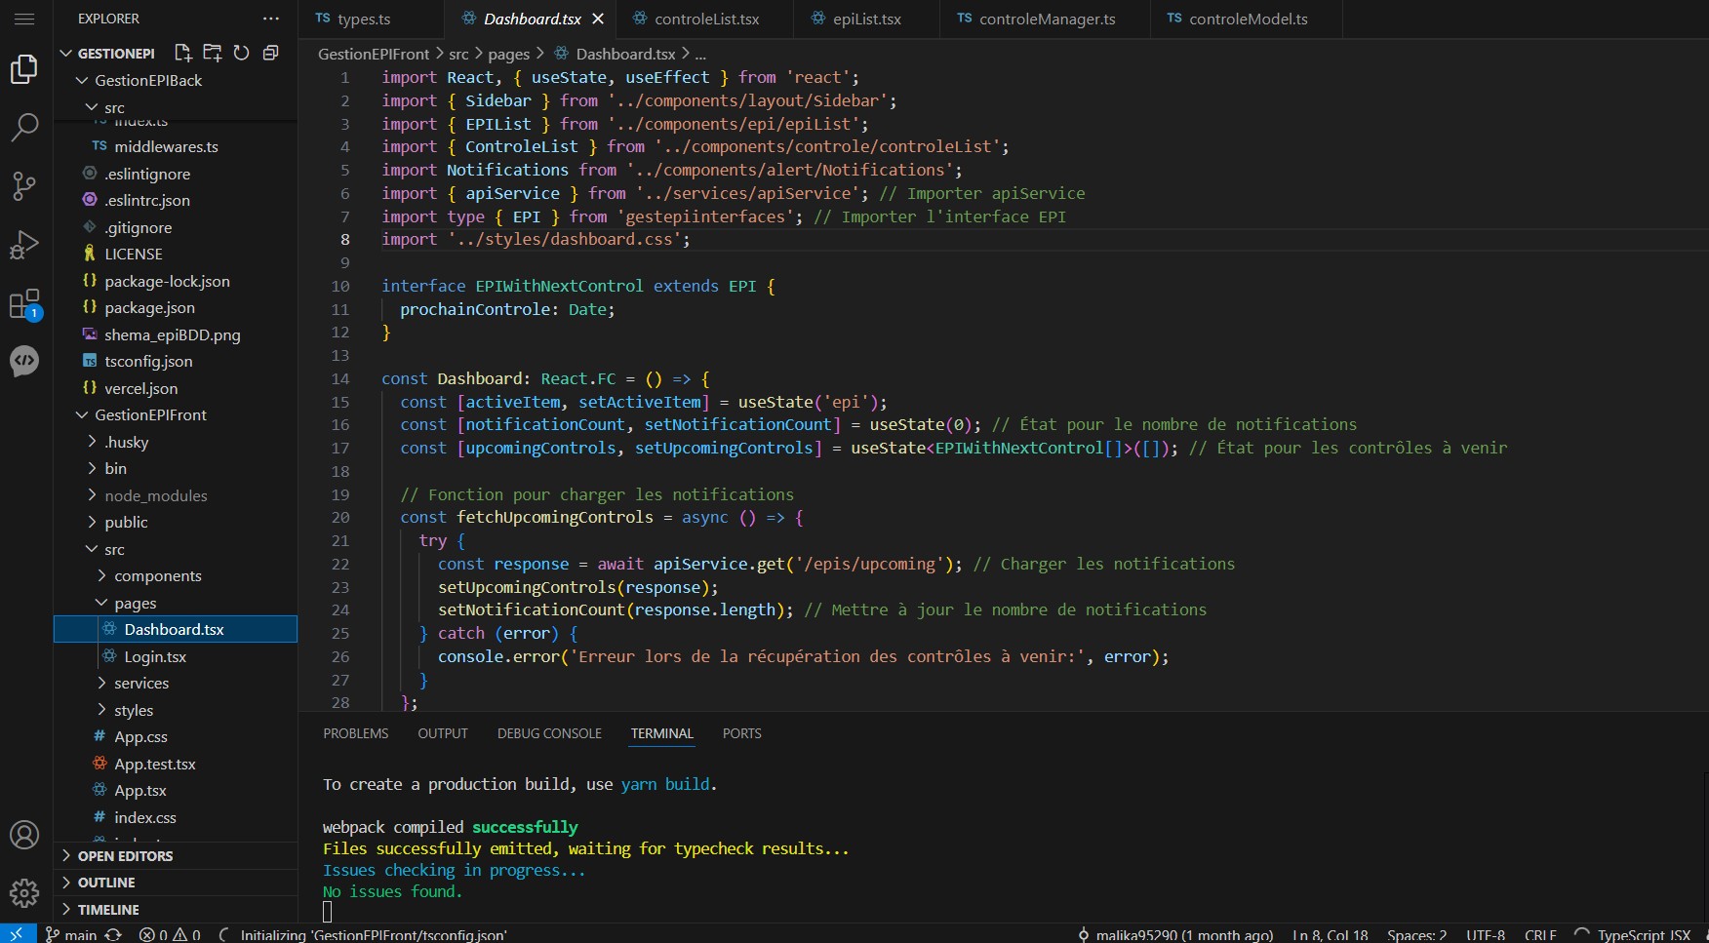The height and width of the screenshot is (943, 1709).
Task: Open Run and Debug view
Action: (x=24, y=244)
